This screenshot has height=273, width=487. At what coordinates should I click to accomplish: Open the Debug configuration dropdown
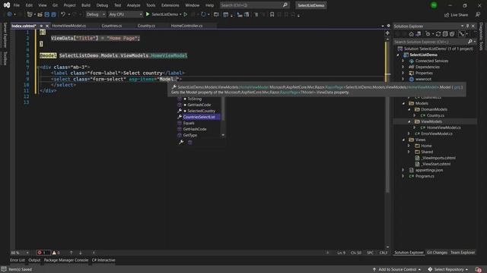point(95,14)
